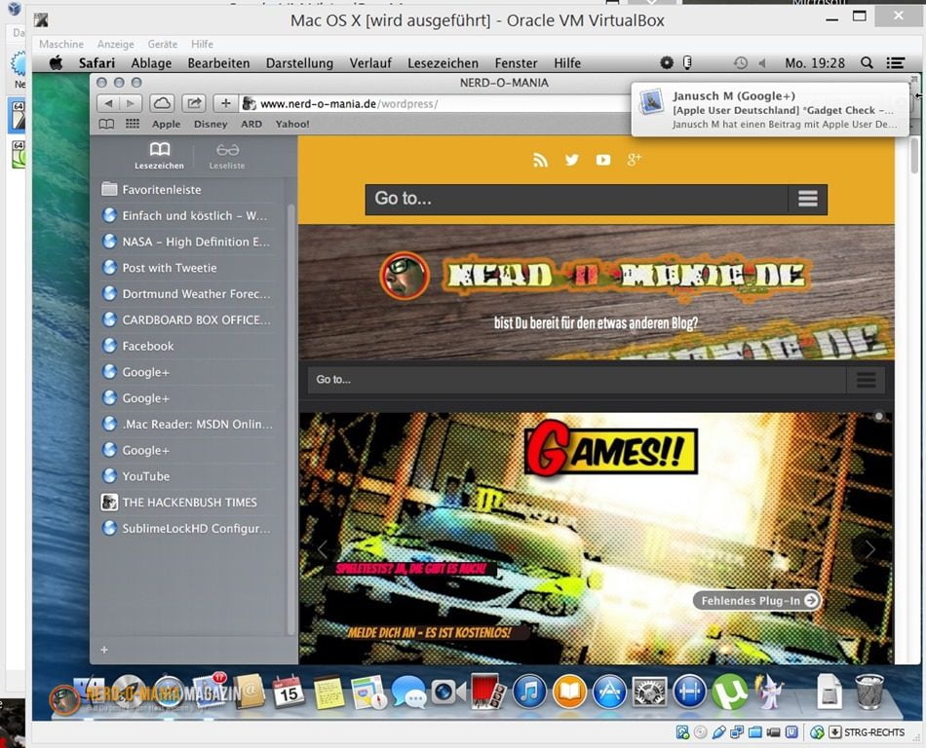Image resolution: width=926 pixels, height=748 pixels.
Task: Click Yahoo! link in favorites bar
Action: 292,124
